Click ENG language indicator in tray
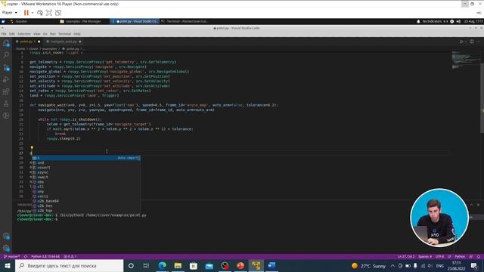The width and height of the screenshot is (484, 272). 440,265
